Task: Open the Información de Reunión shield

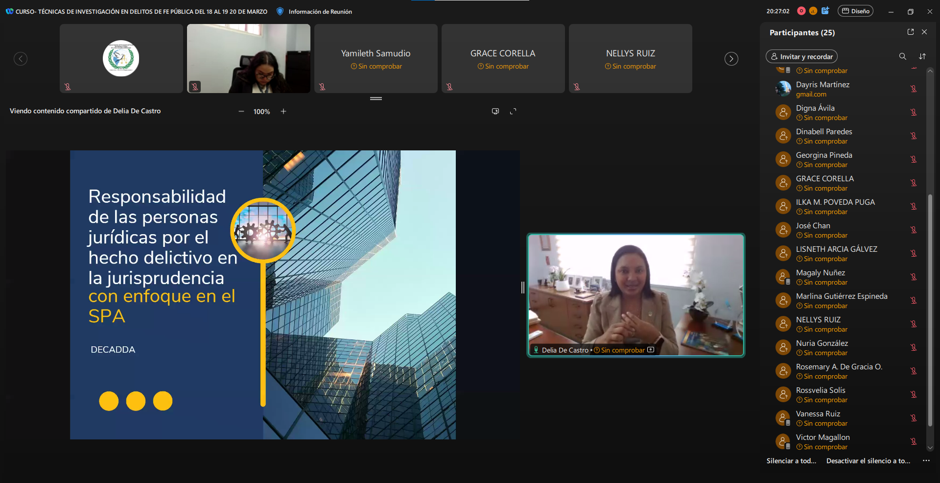Action: pyautogui.click(x=280, y=11)
